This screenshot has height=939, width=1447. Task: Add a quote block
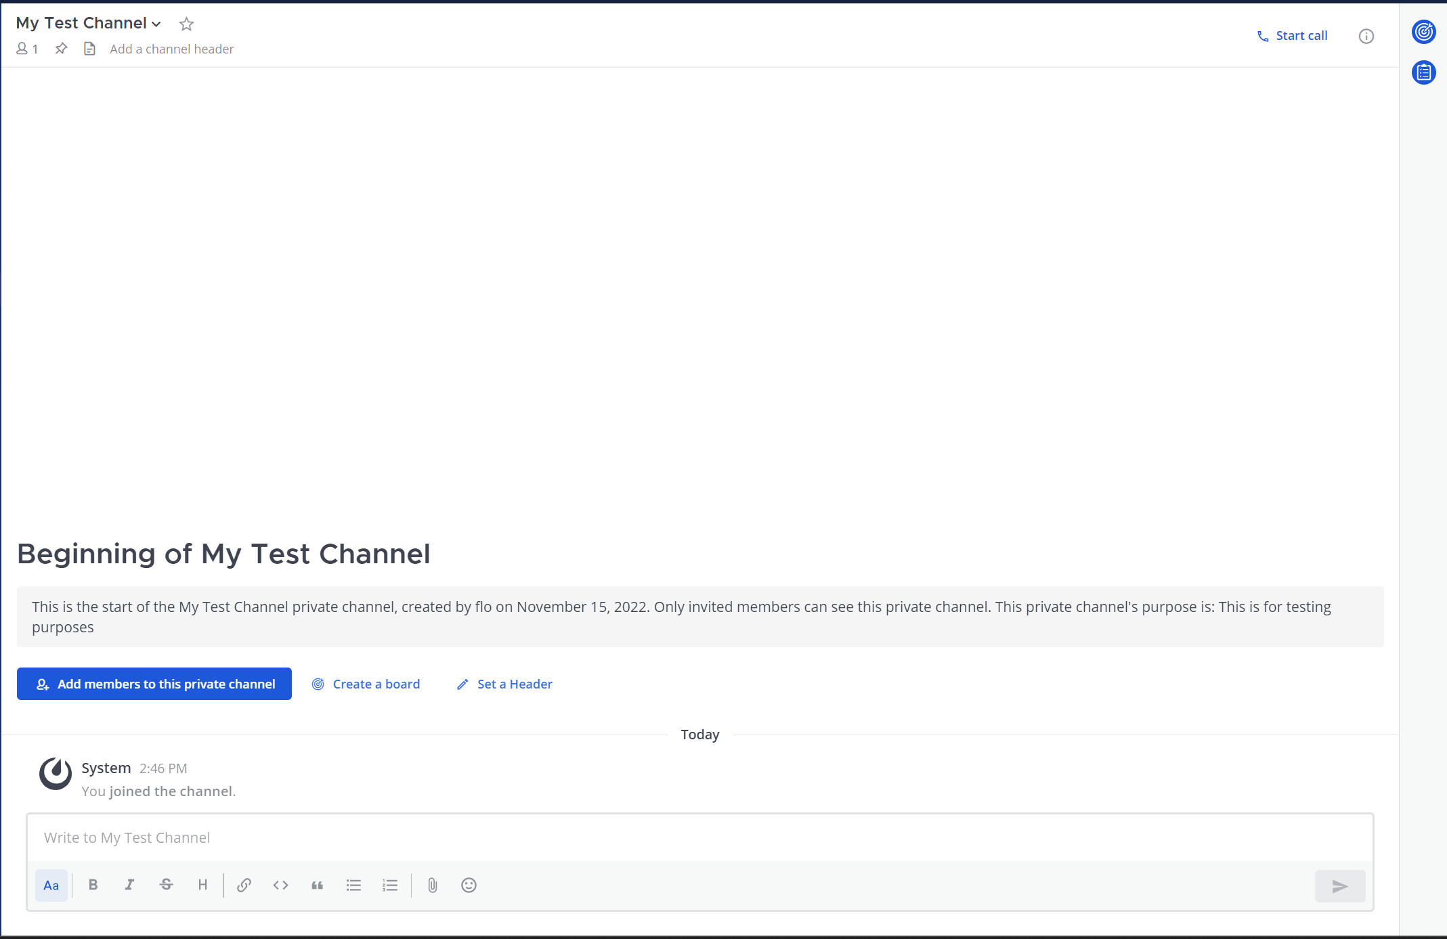(317, 885)
